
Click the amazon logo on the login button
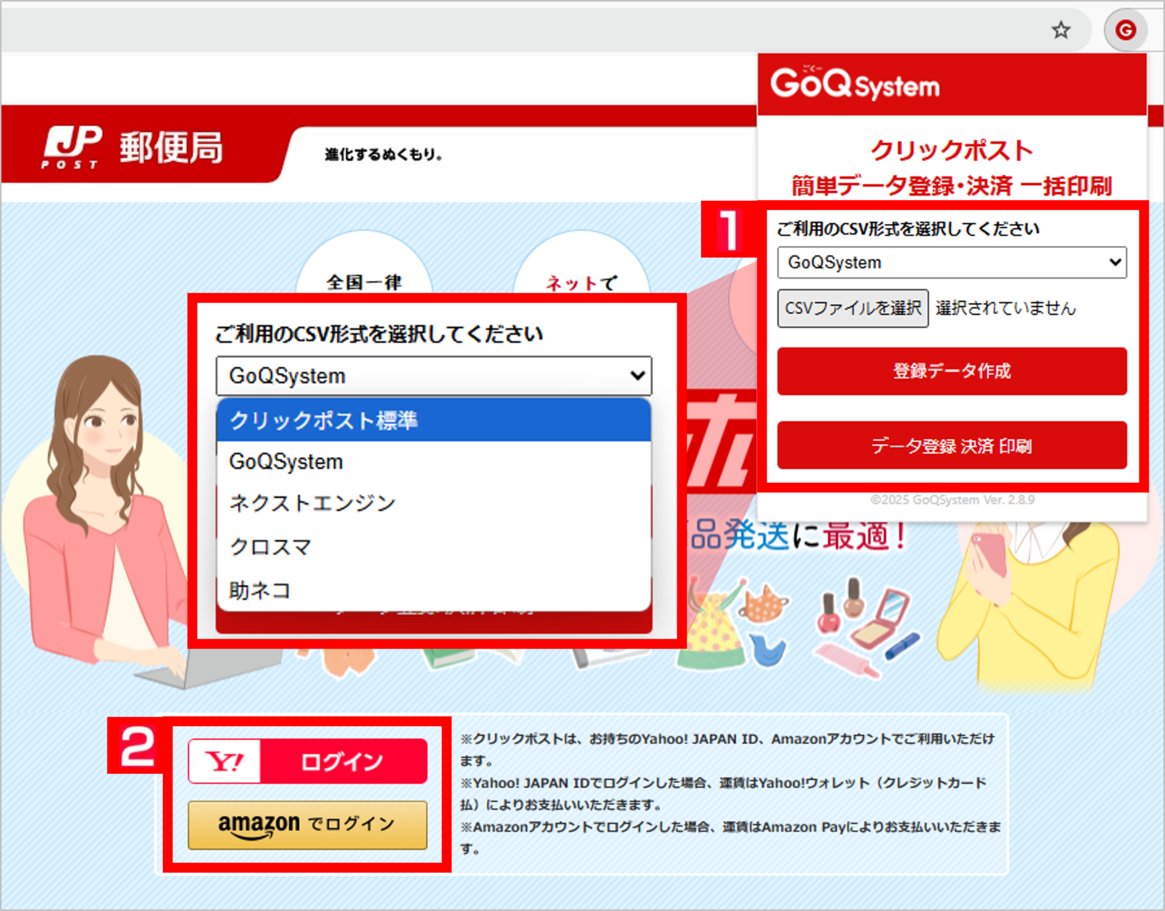point(259,824)
